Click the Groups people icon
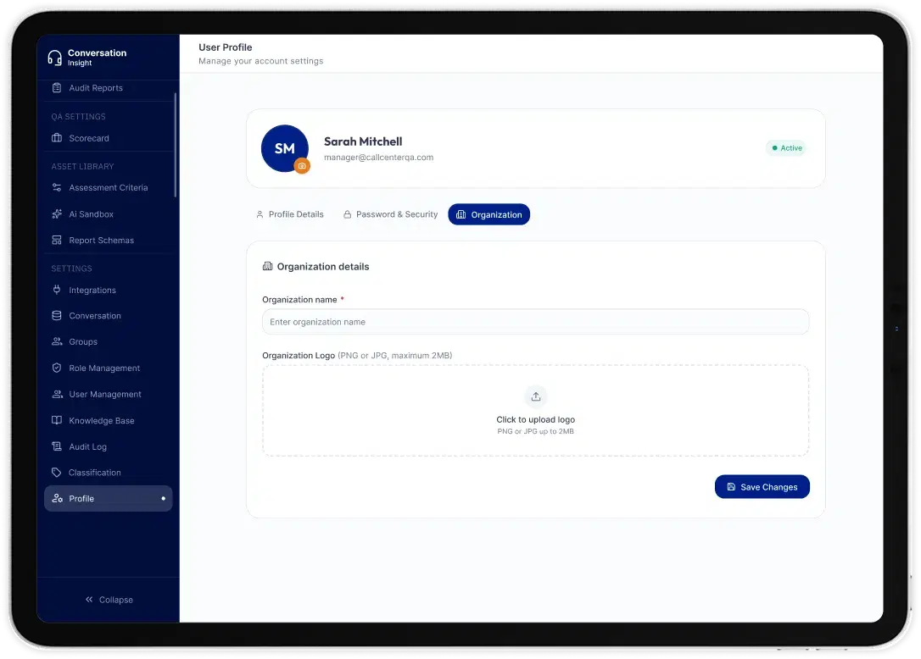 56,341
